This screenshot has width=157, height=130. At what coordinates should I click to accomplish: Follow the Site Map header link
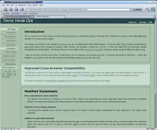tap(142, 22)
